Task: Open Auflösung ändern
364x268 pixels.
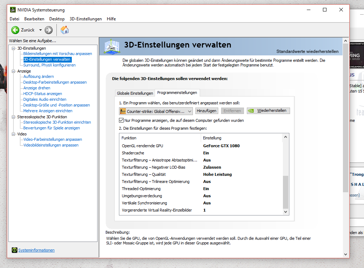Action: pos(39,76)
